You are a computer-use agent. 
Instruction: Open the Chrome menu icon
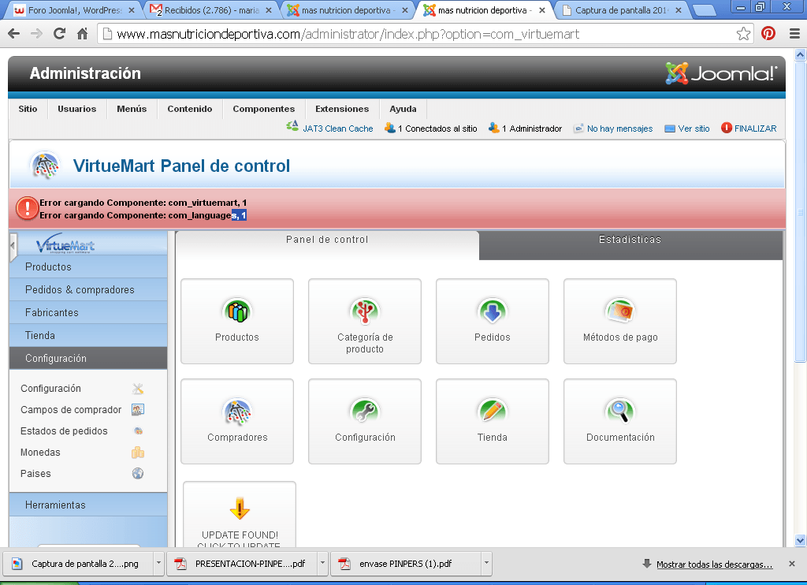794,34
